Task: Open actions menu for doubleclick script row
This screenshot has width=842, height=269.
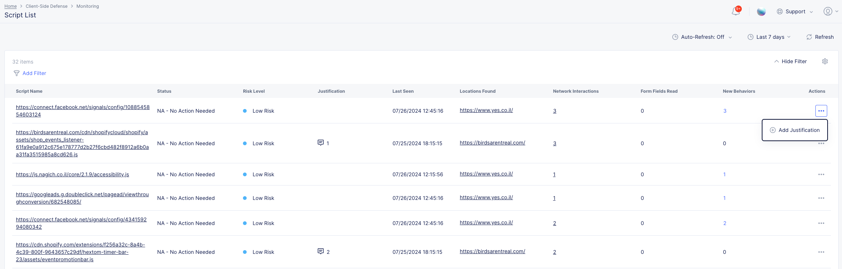Action: pos(821,198)
